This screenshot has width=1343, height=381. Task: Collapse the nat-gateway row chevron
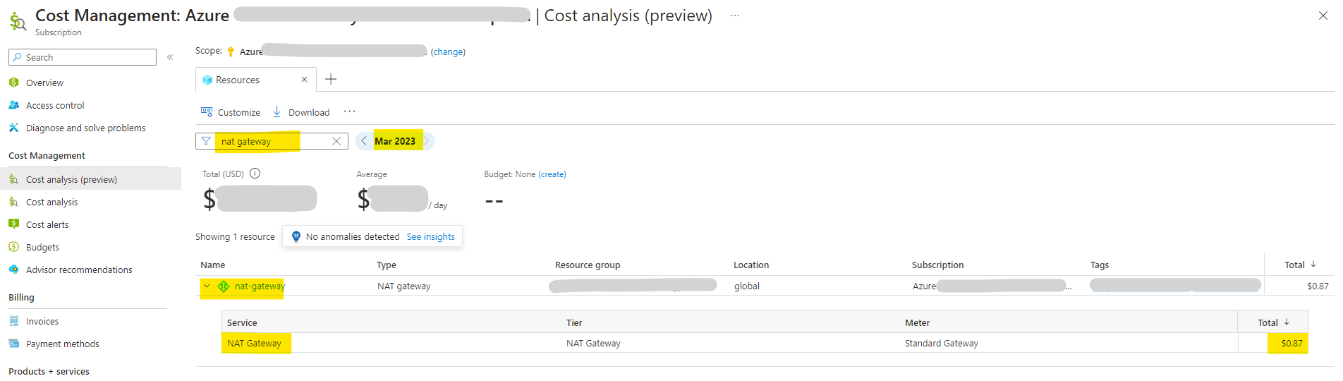click(x=207, y=286)
